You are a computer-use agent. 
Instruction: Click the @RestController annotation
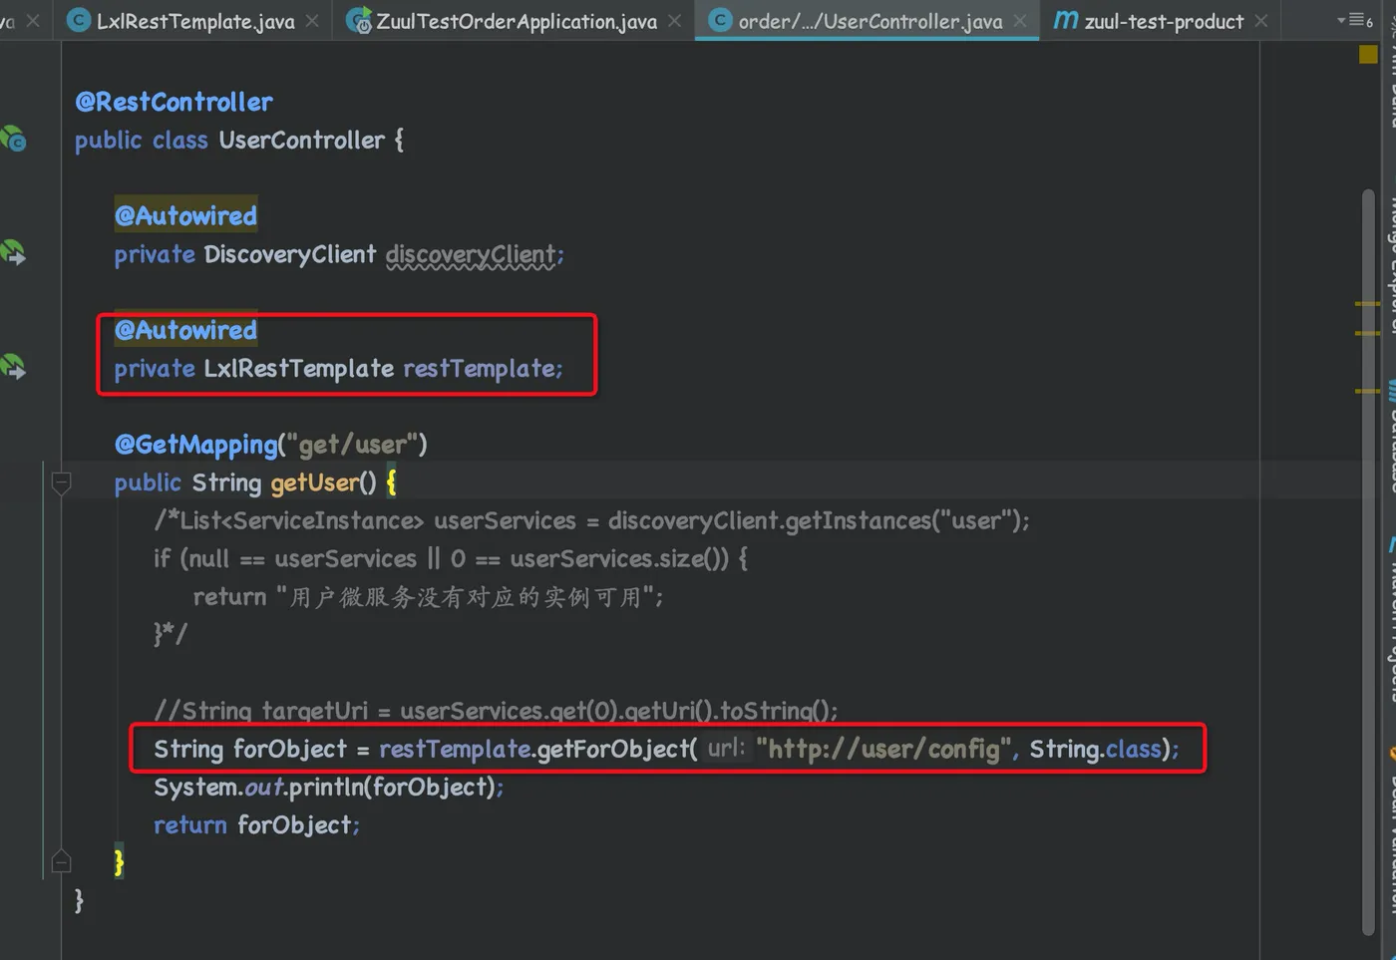(174, 102)
